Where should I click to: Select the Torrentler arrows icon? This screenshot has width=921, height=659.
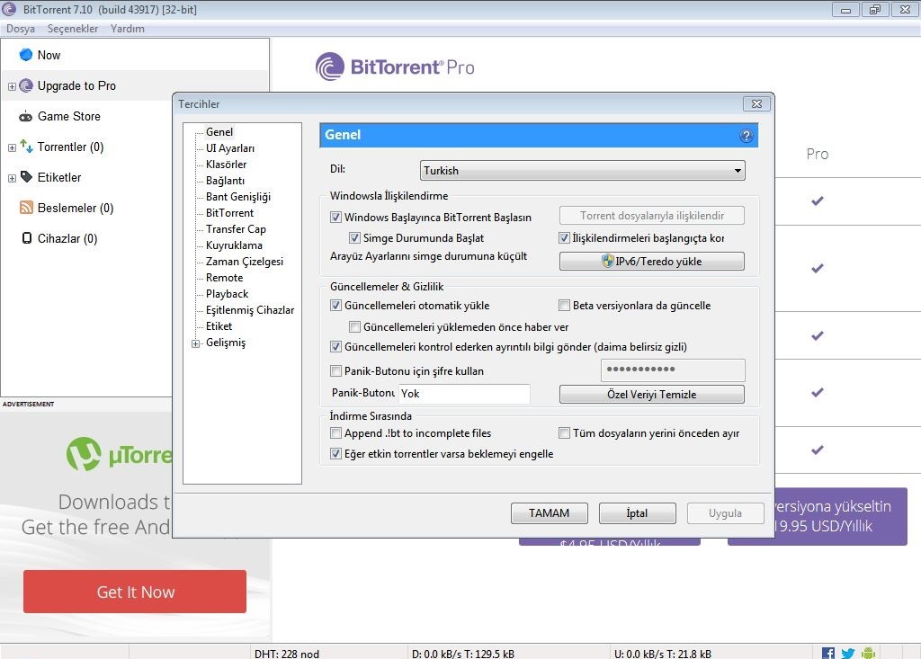tap(26, 147)
